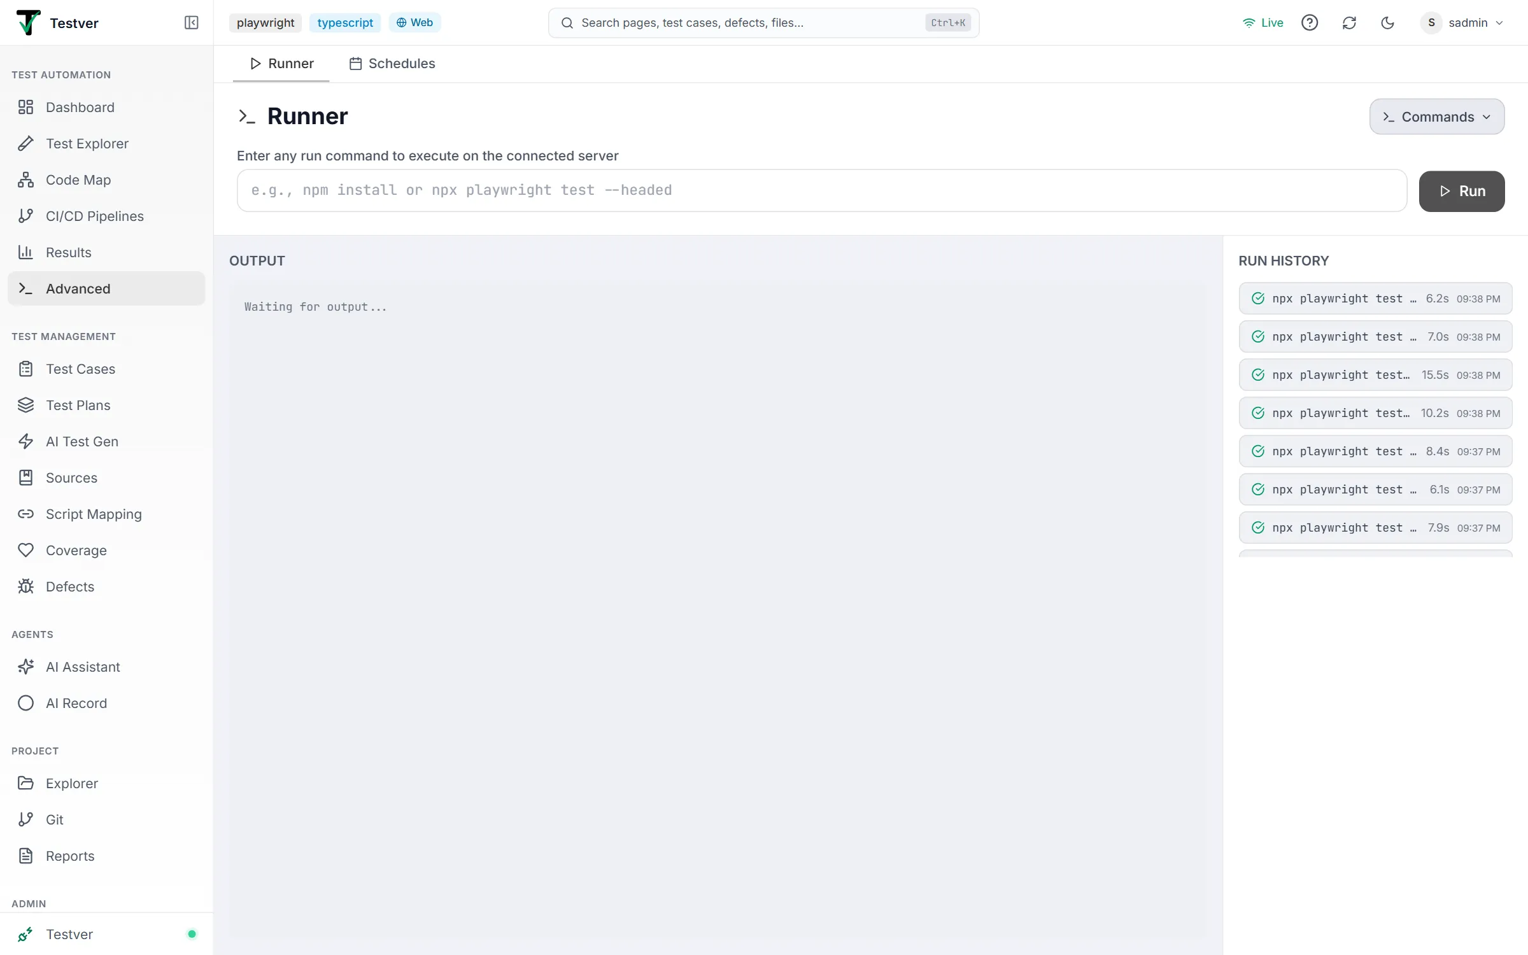The width and height of the screenshot is (1528, 955).
Task: Click the Web platform tag
Action: click(414, 23)
